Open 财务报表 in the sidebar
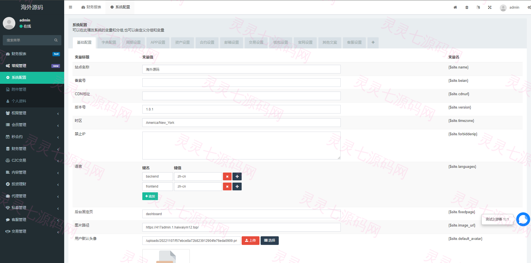This screenshot has width=531, height=263. click(x=32, y=54)
